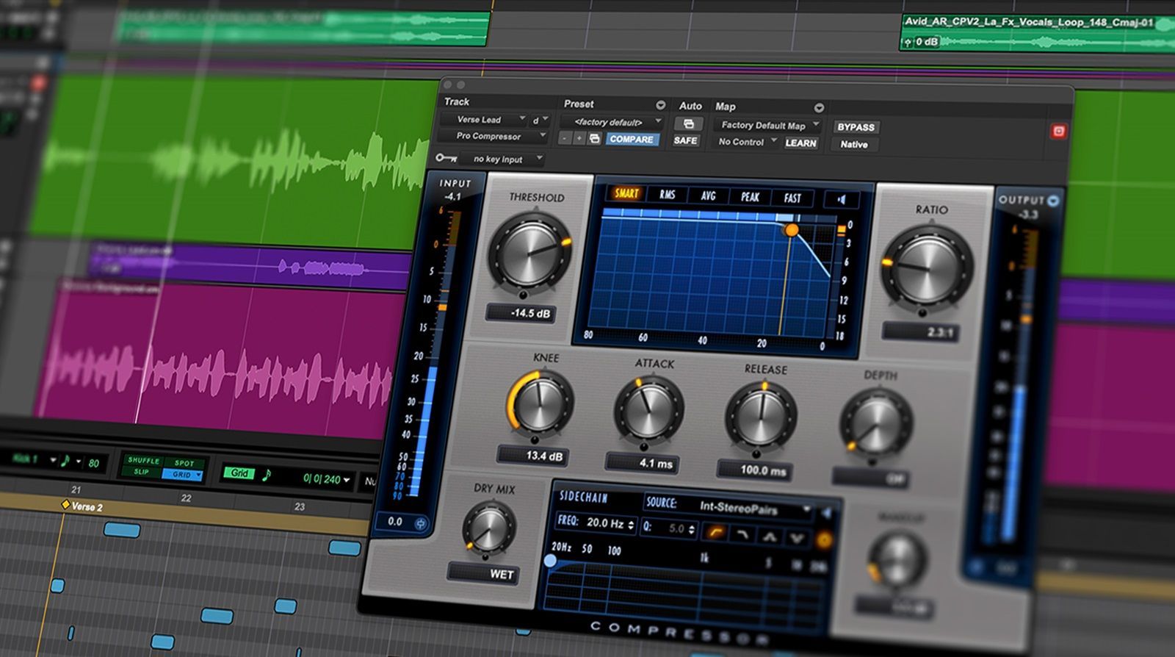Select the PEAK detector tab
Screen dimensions: 1175x657
(x=750, y=196)
